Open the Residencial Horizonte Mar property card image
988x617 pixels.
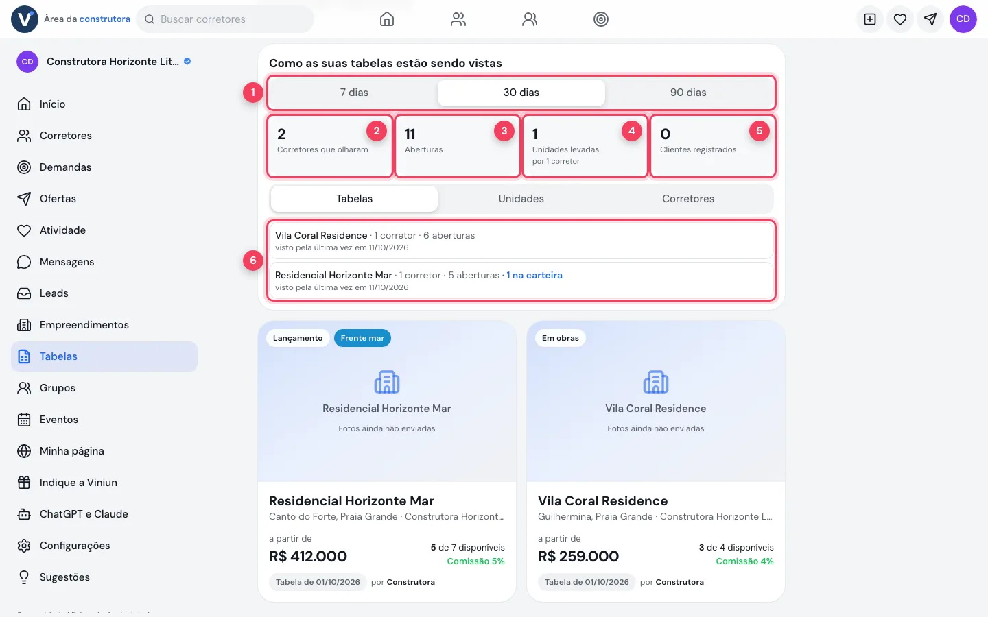387,401
